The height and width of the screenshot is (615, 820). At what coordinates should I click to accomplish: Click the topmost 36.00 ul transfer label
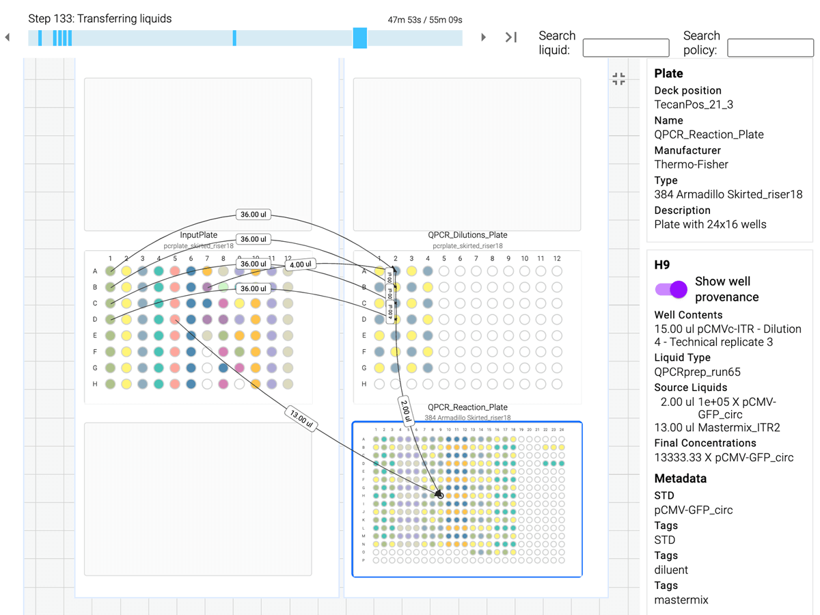pos(254,214)
